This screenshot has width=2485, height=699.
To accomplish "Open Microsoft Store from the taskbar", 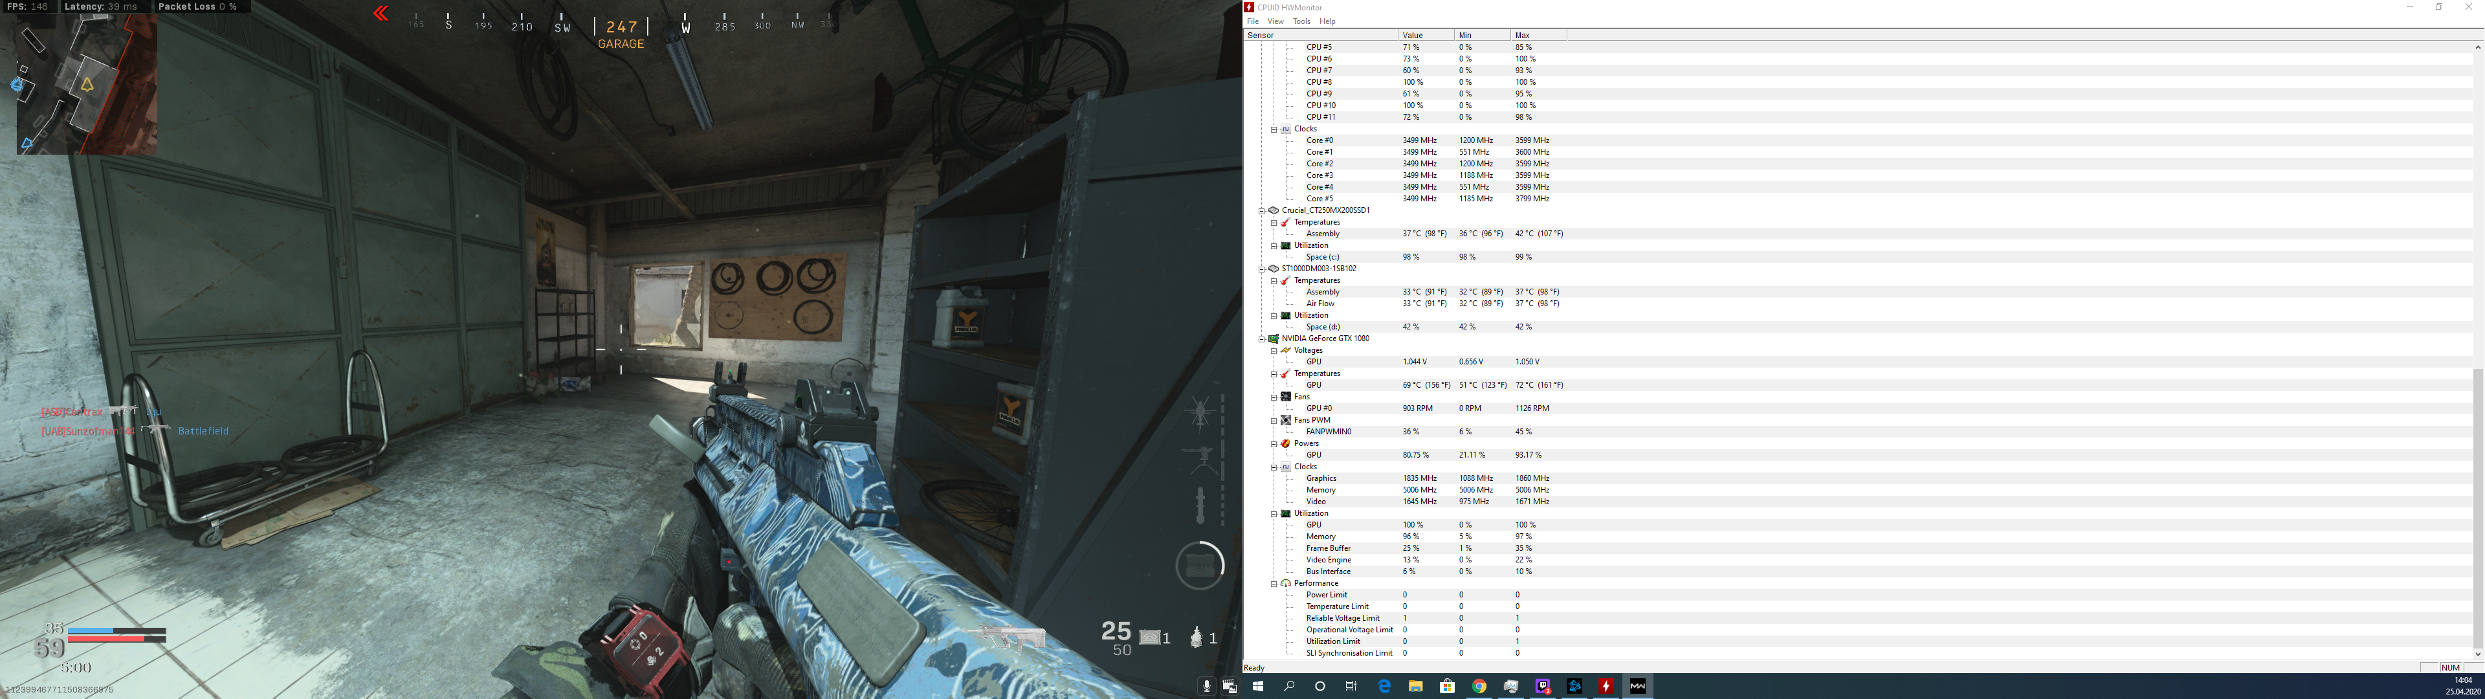I will pyautogui.click(x=1447, y=687).
